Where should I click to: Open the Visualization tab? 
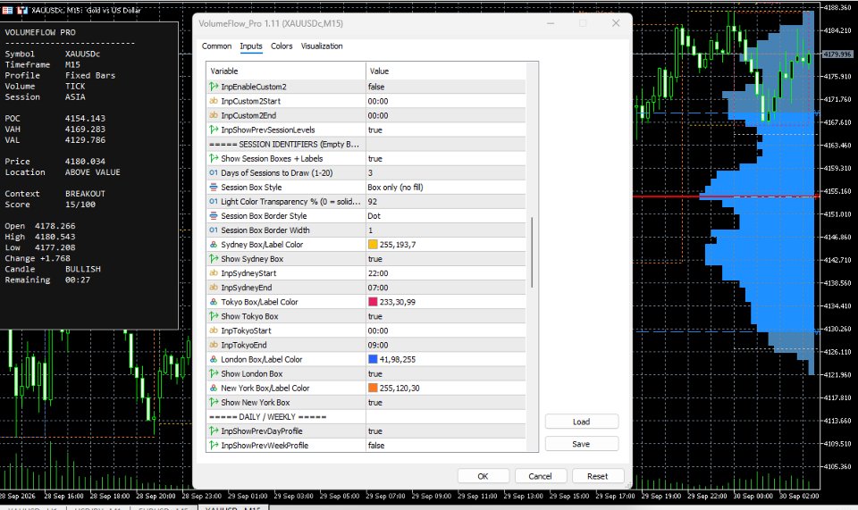coord(322,46)
